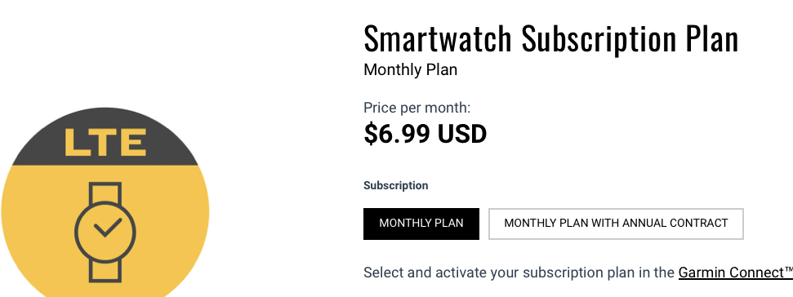Choose Monthly Plan with Annual Contract
This screenshot has height=297, width=793.
point(616,224)
